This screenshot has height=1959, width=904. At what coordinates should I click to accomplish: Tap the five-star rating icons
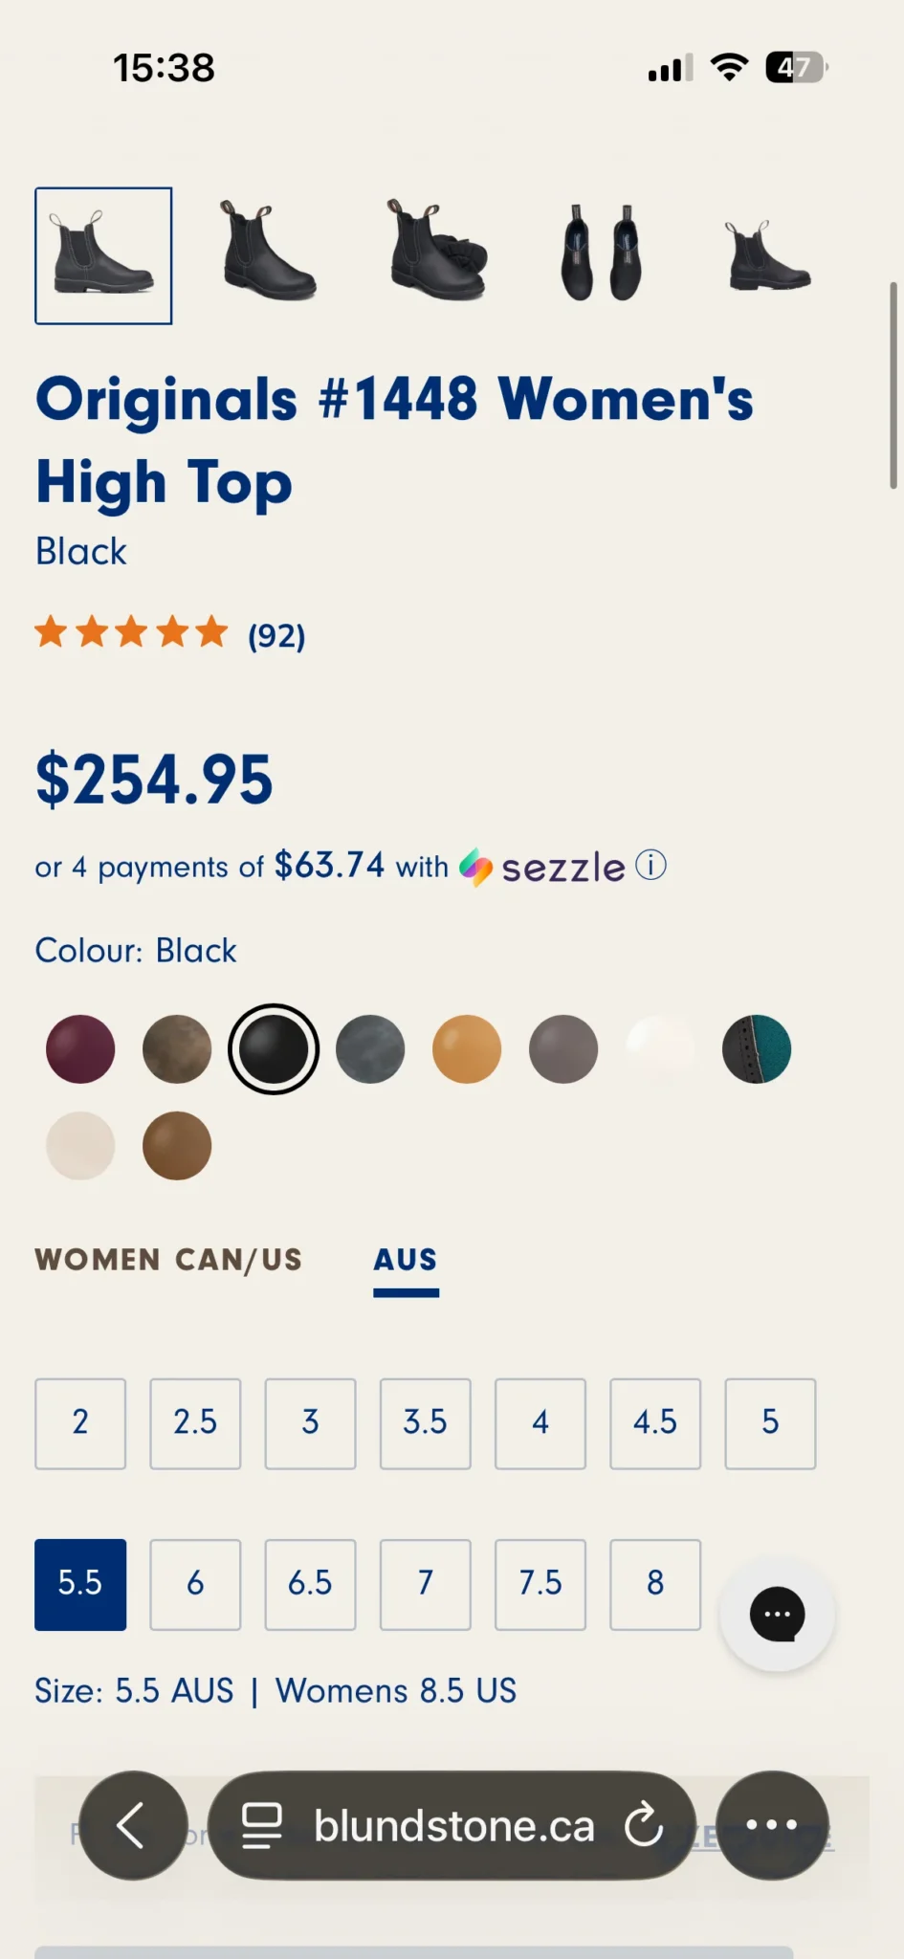point(132,632)
